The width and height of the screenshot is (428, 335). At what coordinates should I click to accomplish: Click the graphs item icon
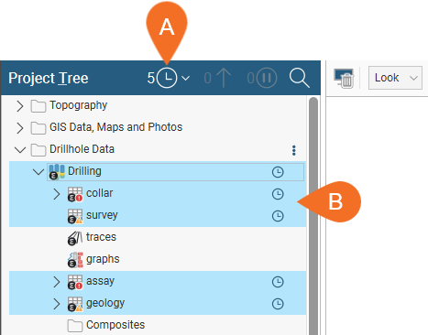[x=75, y=260]
